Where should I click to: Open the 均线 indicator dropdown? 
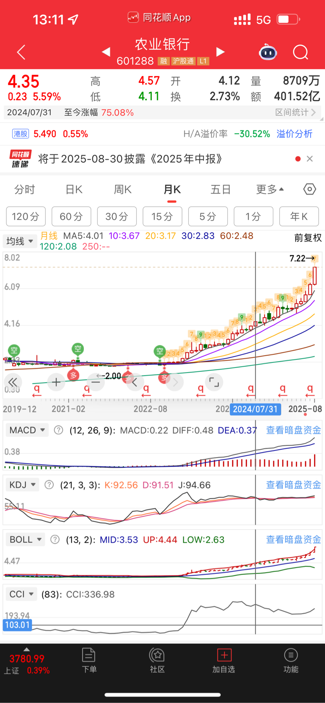coord(20,241)
